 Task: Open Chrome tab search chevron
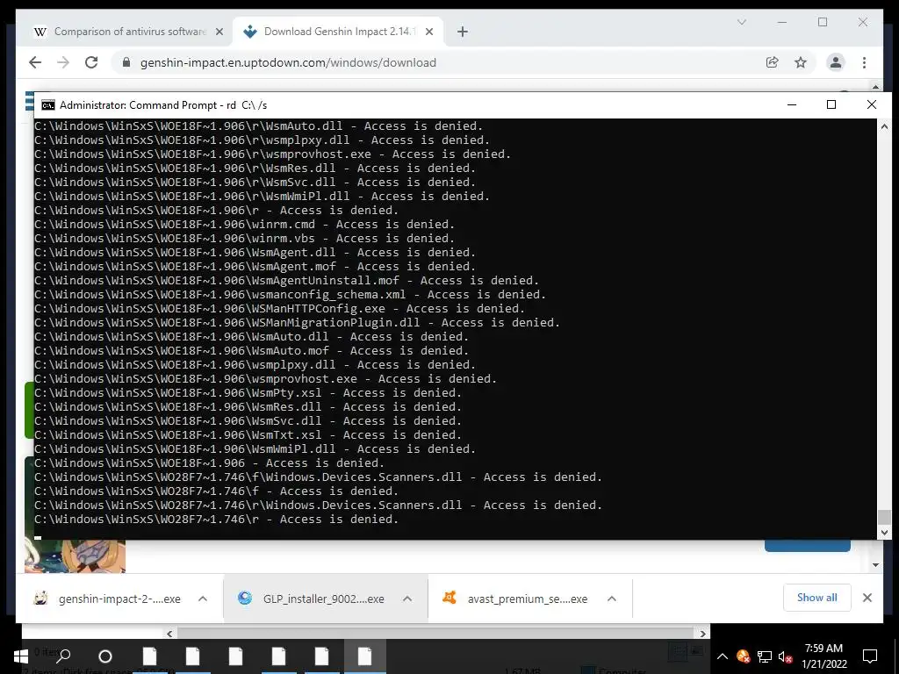(x=741, y=22)
